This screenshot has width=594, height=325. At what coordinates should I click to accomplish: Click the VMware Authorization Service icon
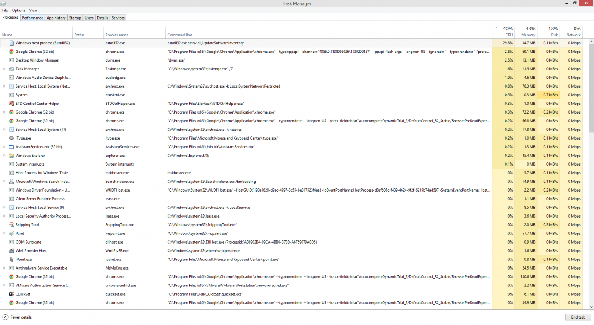point(11,285)
